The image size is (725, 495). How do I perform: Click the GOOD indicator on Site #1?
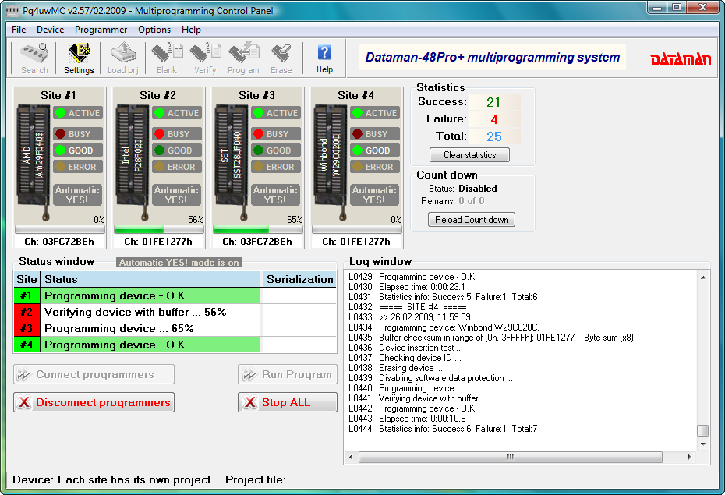tap(77, 150)
